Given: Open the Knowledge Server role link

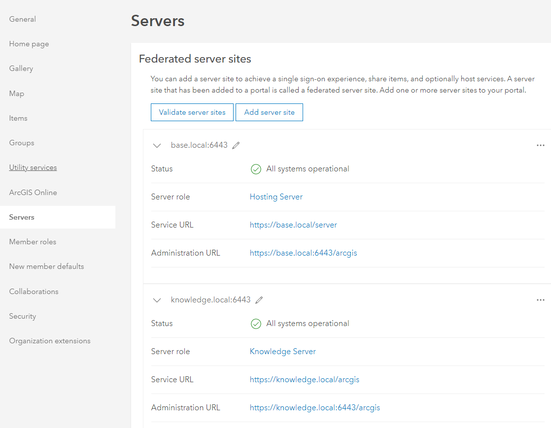Looking at the screenshot, I should 282,351.
